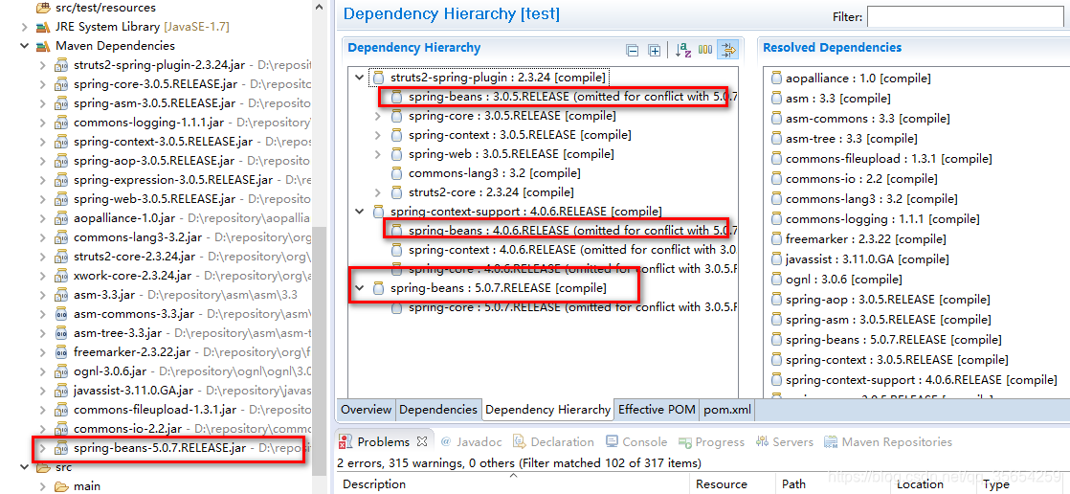This screenshot has height=494, width=1070.
Task: Switch to the pom.xml tab
Action: pyautogui.click(x=727, y=410)
